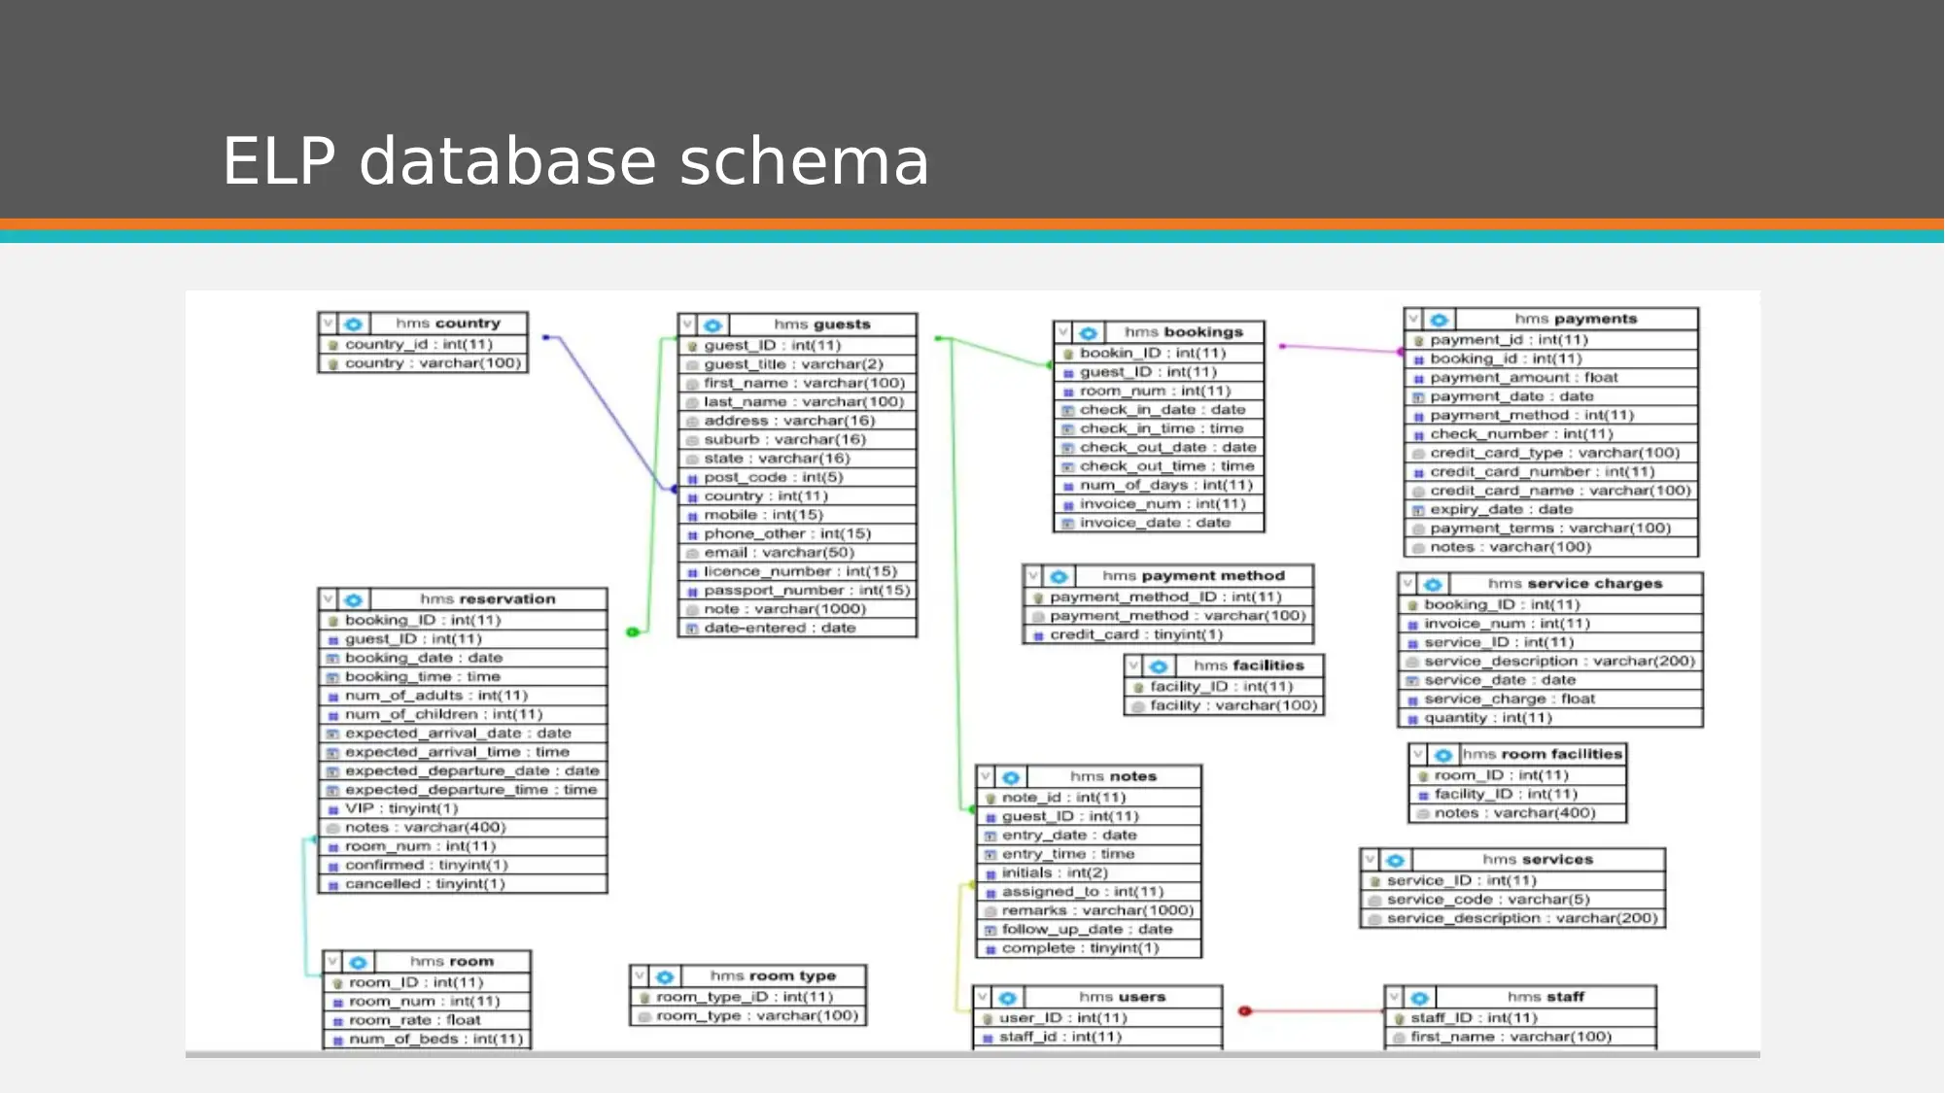The width and height of the screenshot is (1945, 1093).
Task: Select 'first_name : varchar(100)' row in guests
Action: point(797,384)
